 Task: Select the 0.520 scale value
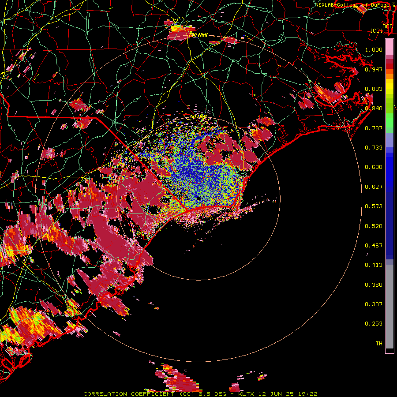[374, 226]
